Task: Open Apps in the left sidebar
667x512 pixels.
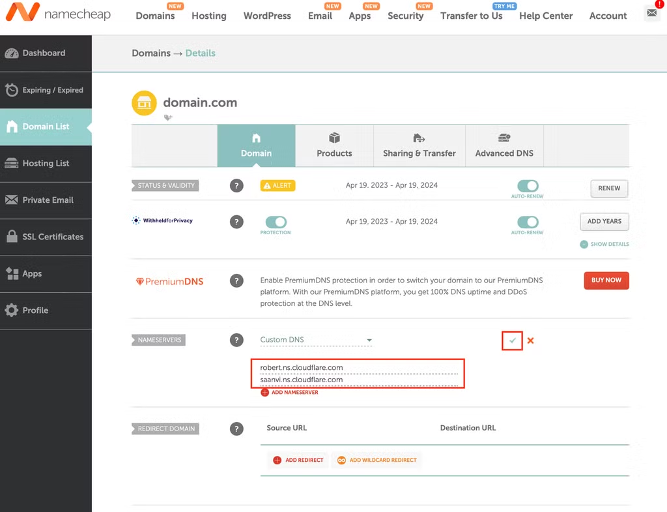Action: pyautogui.click(x=46, y=274)
